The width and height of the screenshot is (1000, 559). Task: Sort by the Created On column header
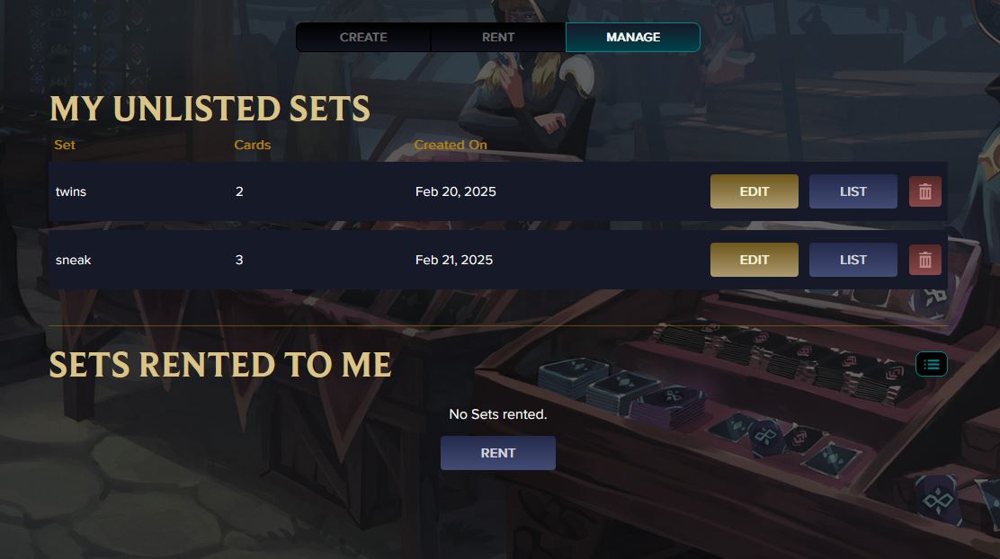point(451,145)
